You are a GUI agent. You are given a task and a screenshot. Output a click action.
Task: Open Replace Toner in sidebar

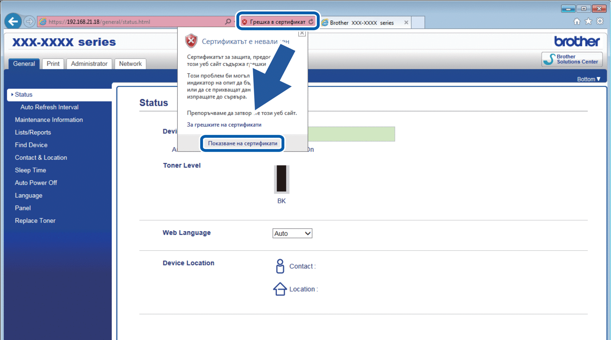pos(35,221)
